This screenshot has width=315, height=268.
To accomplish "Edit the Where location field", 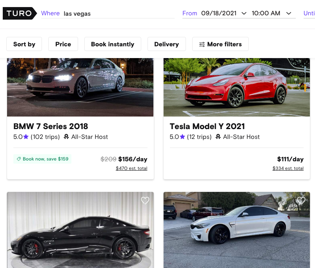I will [x=118, y=14].
